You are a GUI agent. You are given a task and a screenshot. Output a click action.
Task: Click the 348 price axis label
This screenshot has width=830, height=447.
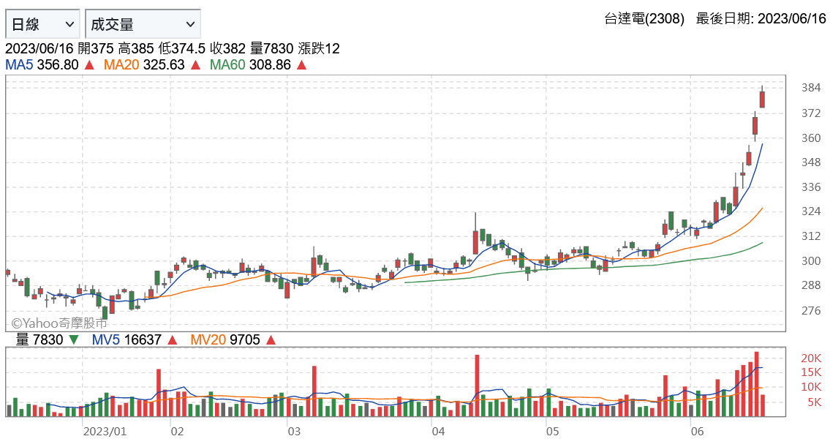tap(811, 162)
